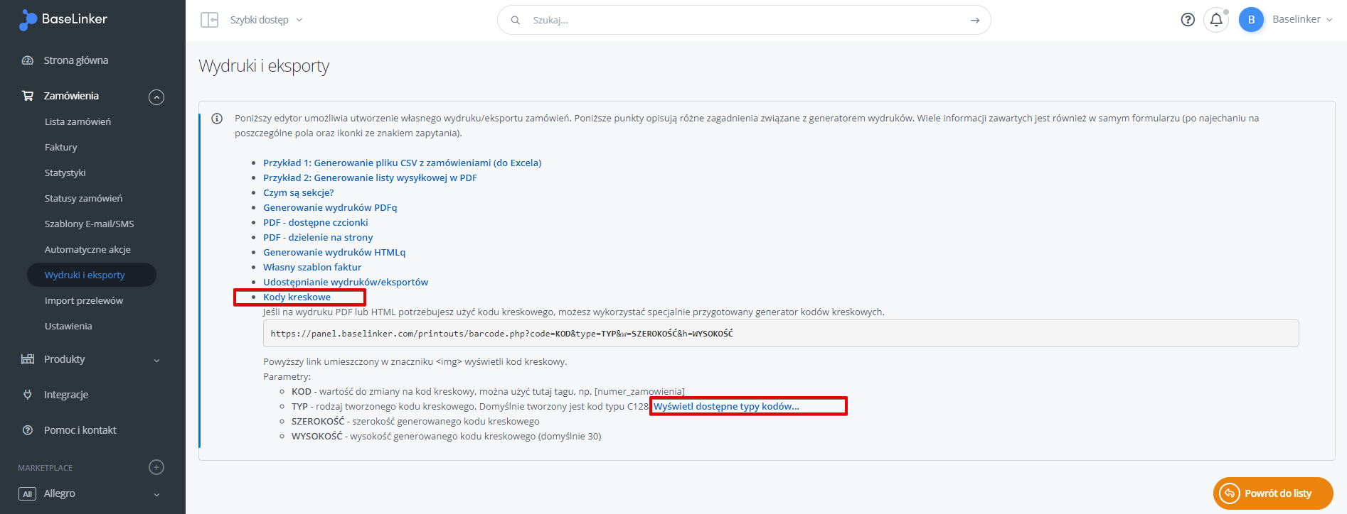Open Przykład 1 CSV generation link
Viewport: 1347px width, 514px height.
(402, 163)
